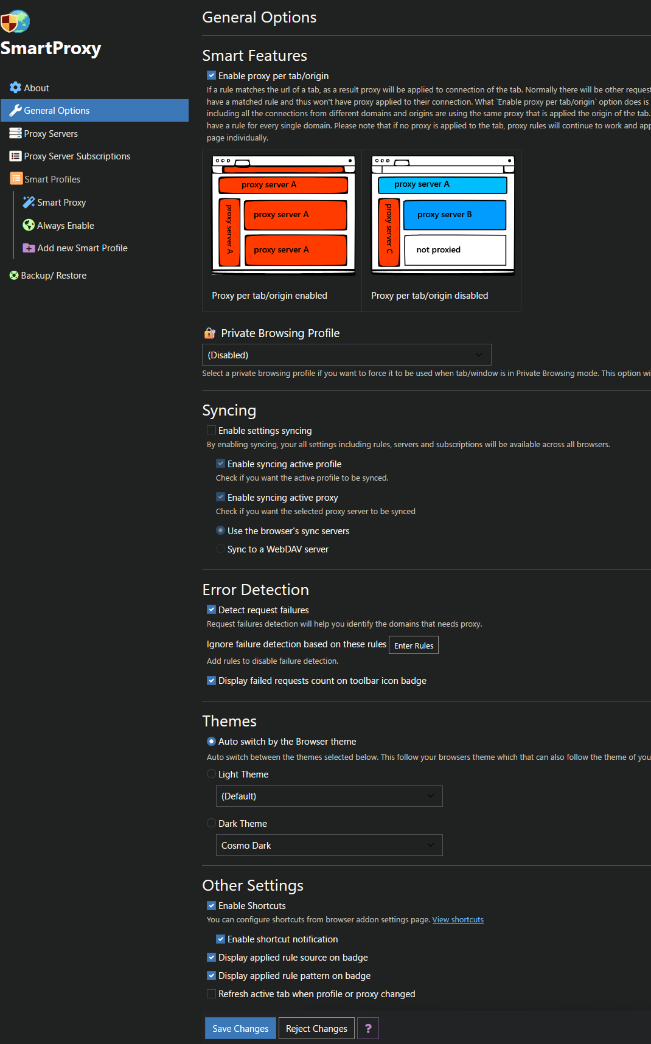Click the Proxy Servers stack icon

tap(15, 133)
